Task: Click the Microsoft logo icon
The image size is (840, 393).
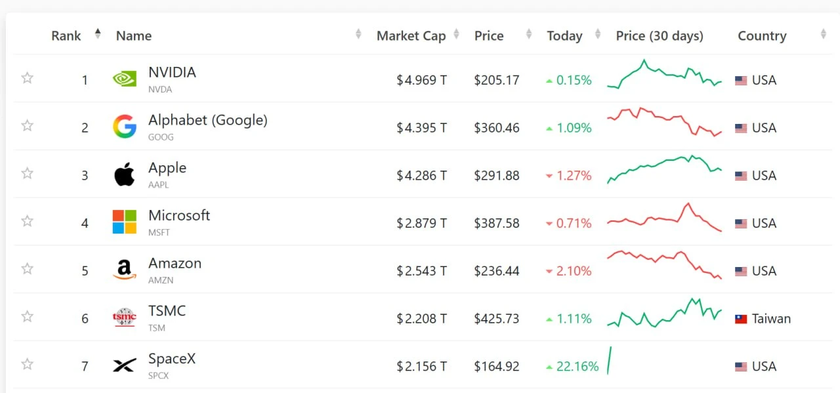Action: (125, 222)
